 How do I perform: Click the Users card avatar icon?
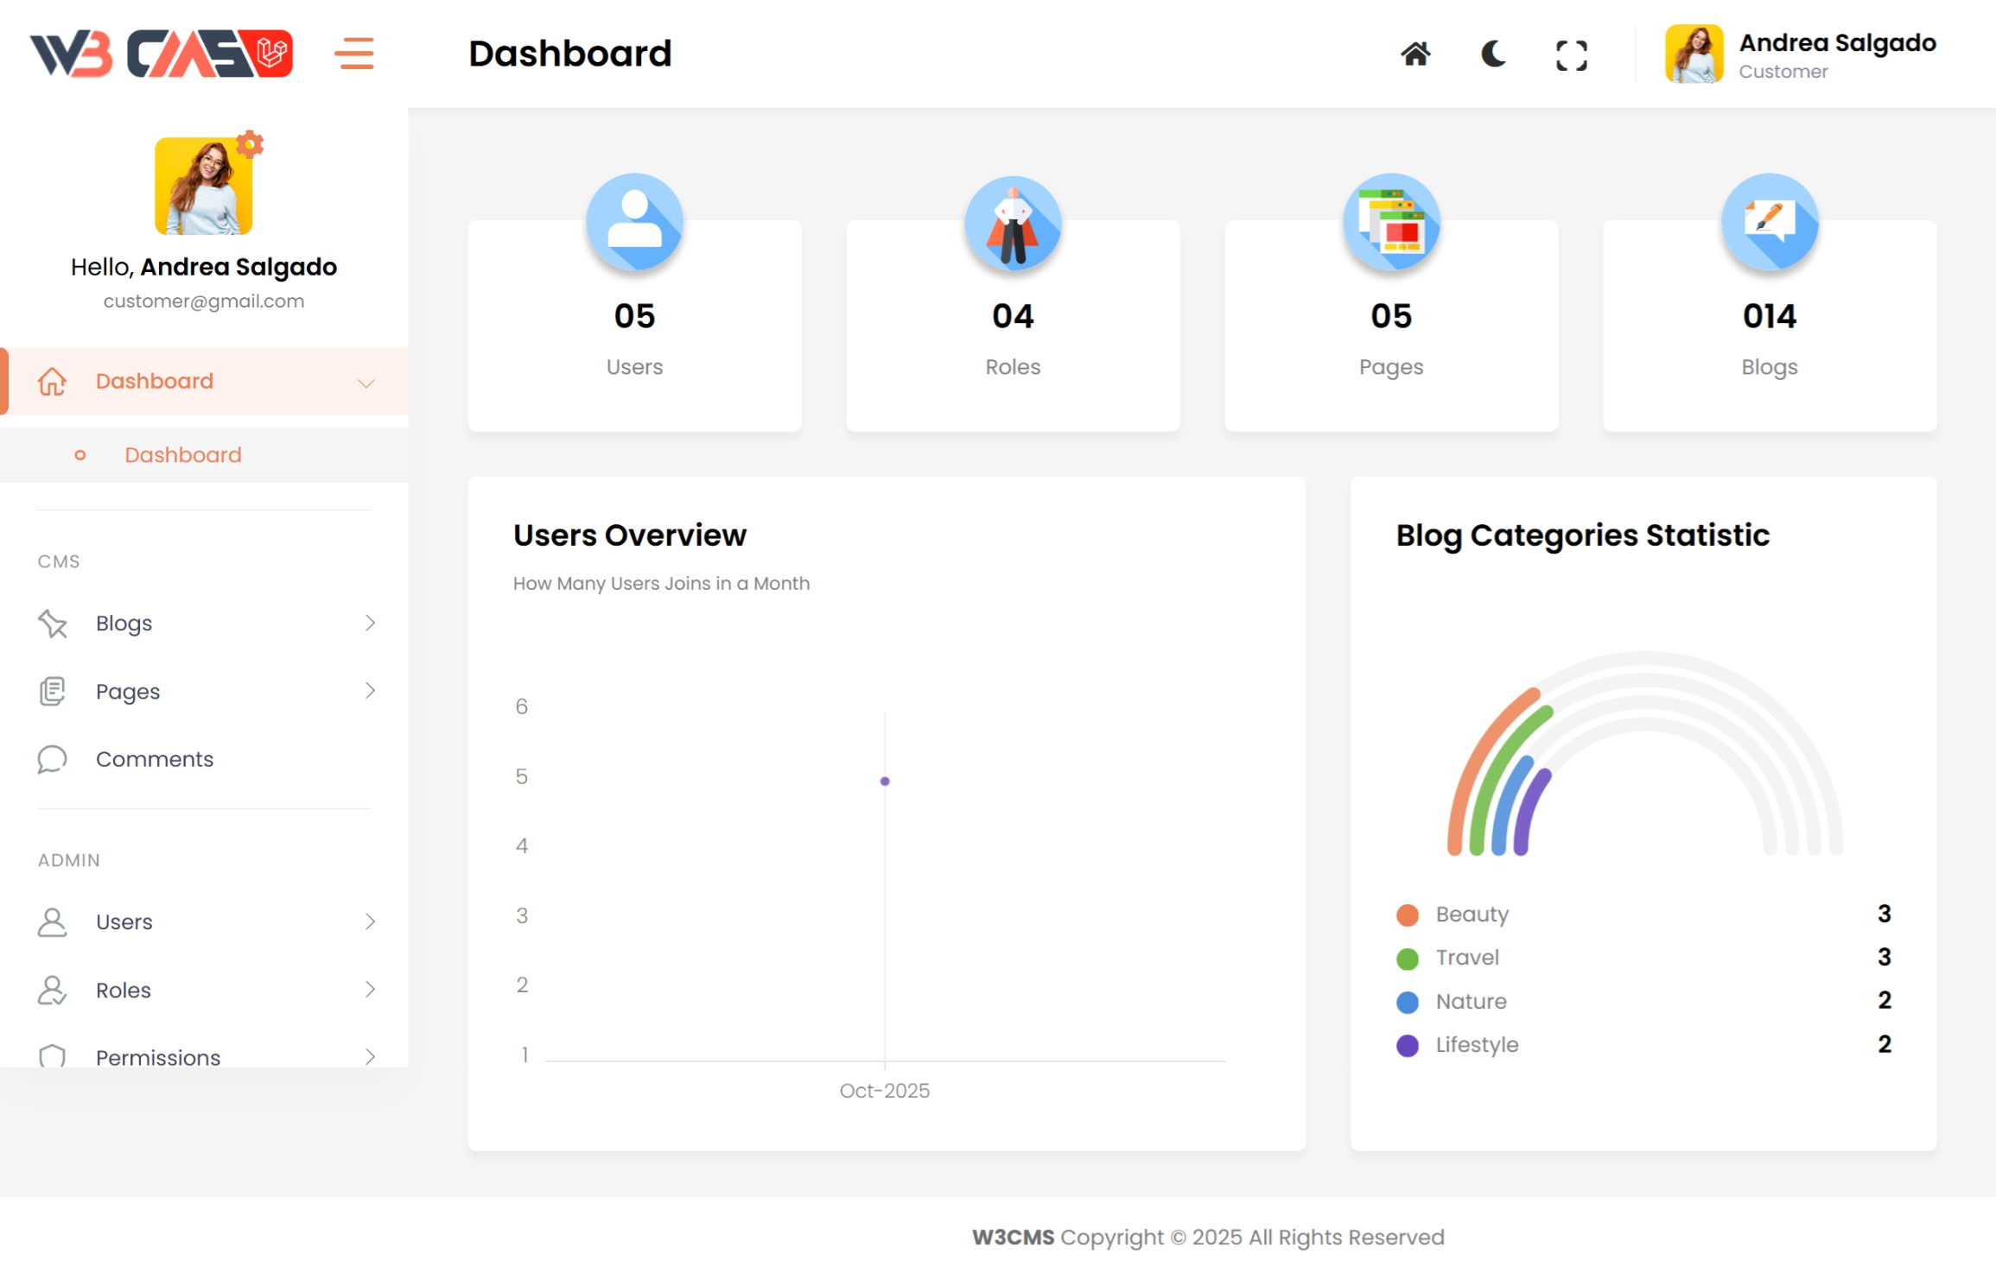634,222
